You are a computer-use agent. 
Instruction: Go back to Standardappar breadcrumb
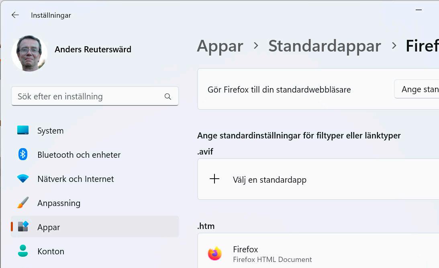coord(325,46)
